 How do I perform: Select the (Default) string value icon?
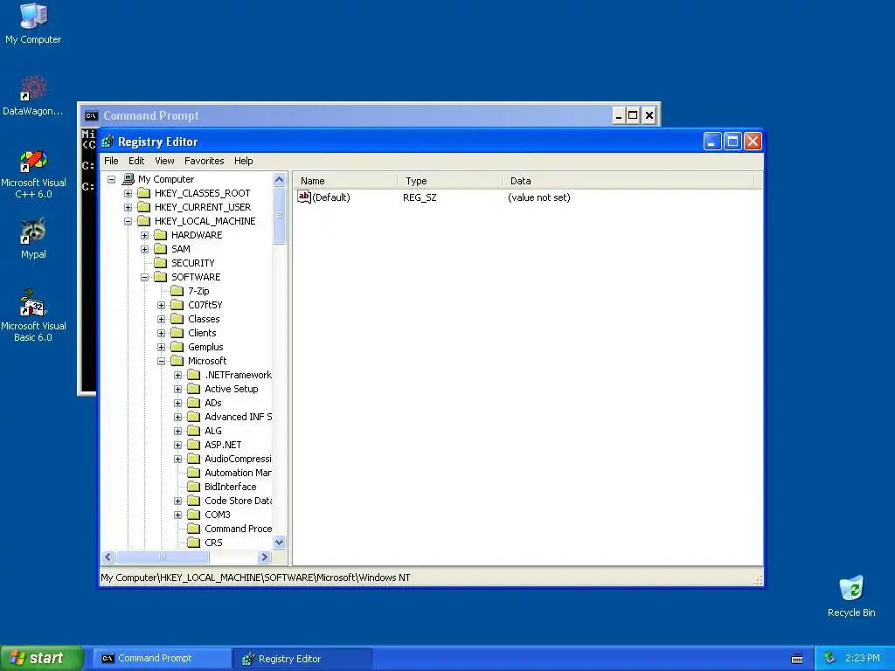tap(303, 197)
